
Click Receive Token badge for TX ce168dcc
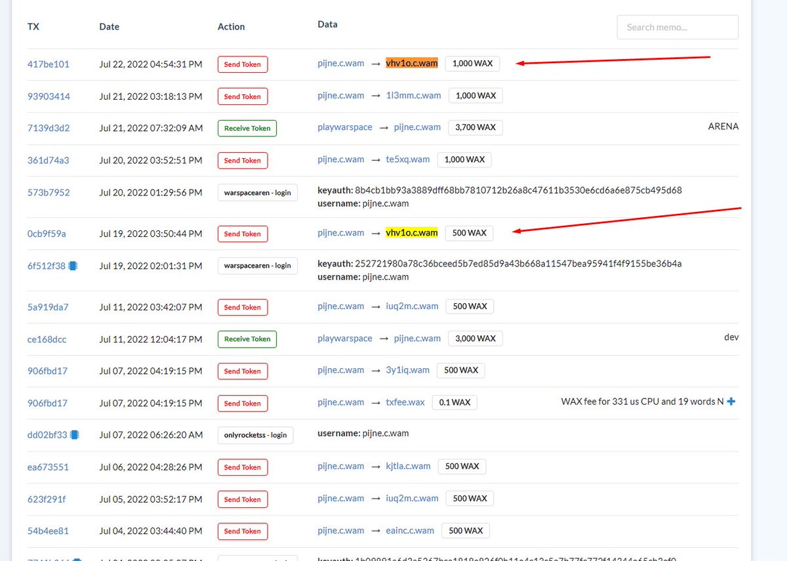coord(247,339)
